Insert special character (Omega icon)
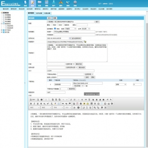 99,104
